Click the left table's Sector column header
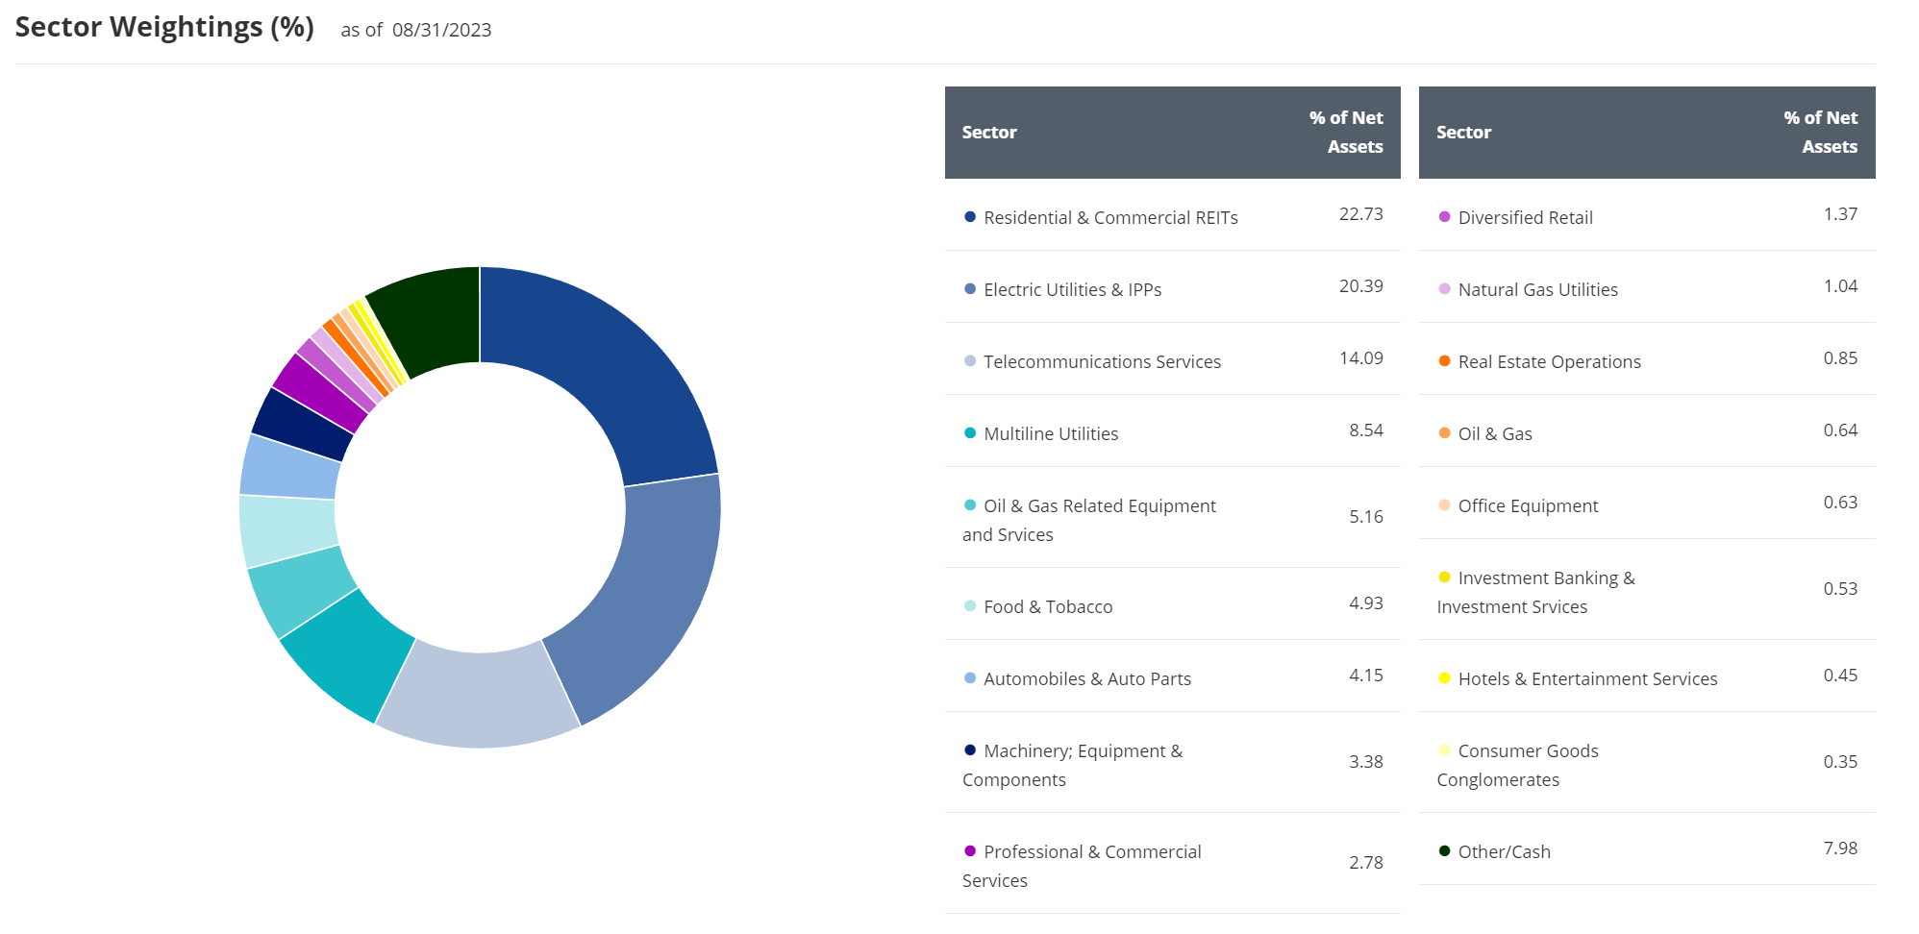The image size is (1919, 934). (x=989, y=133)
